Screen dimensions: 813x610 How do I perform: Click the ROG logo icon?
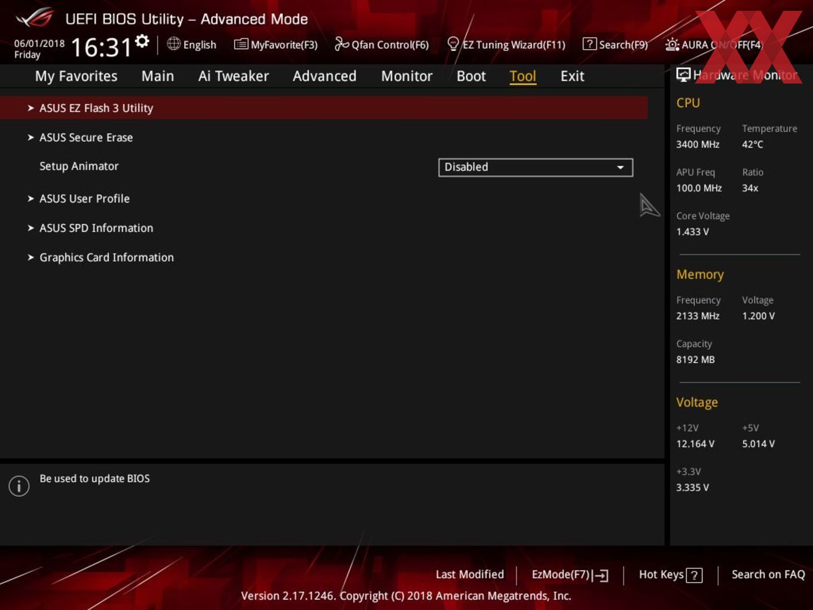[35, 18]
